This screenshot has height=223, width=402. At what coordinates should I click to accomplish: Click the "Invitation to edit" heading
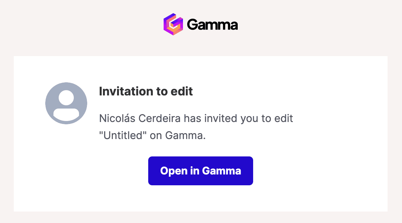coord(146,91)
